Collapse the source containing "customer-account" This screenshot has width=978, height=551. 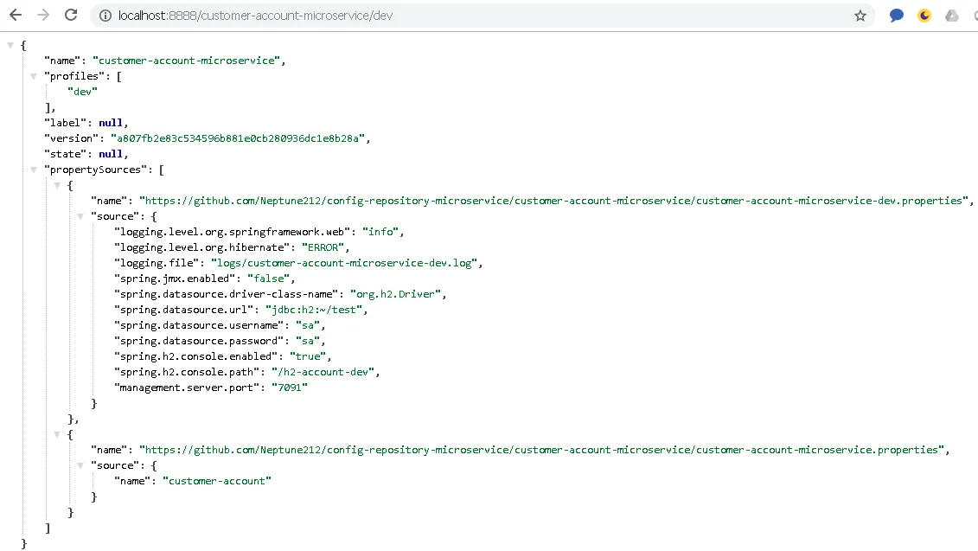click(x=80, y=465)
